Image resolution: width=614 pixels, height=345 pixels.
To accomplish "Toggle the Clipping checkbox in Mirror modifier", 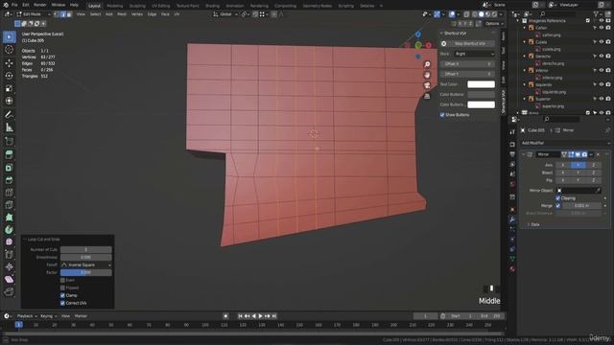I will (558, 198).
